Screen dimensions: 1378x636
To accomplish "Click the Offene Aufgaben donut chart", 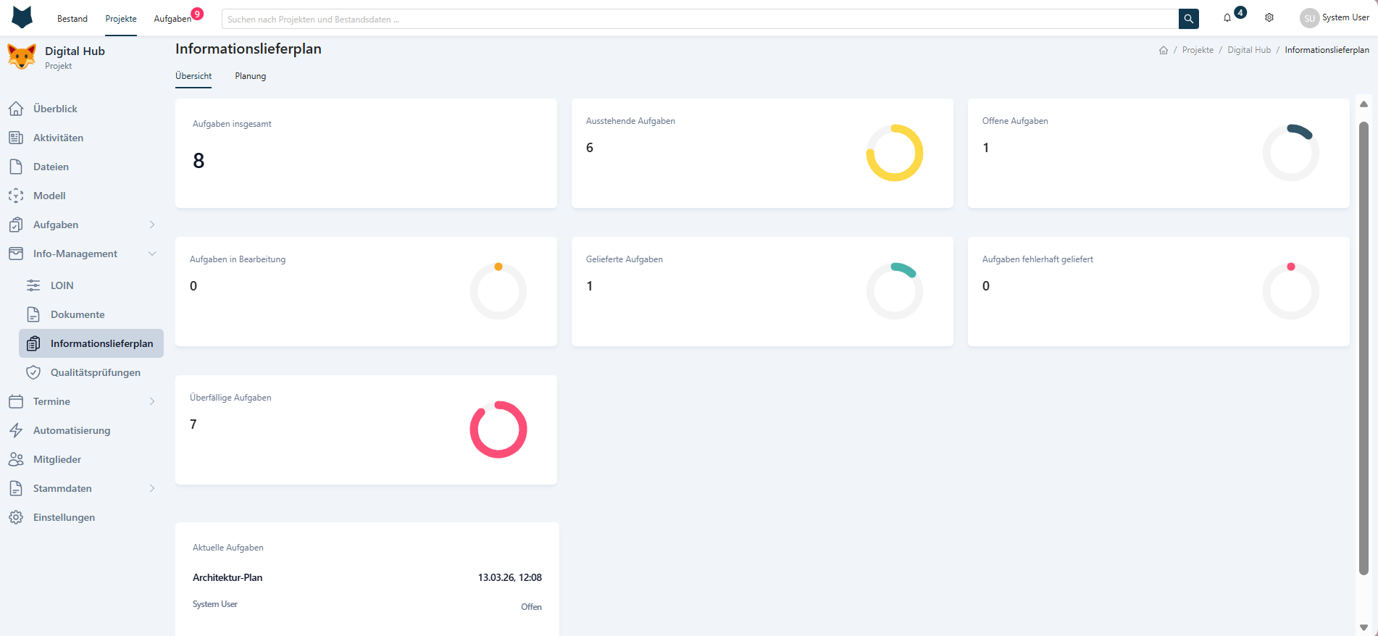I will (1291, 153).
